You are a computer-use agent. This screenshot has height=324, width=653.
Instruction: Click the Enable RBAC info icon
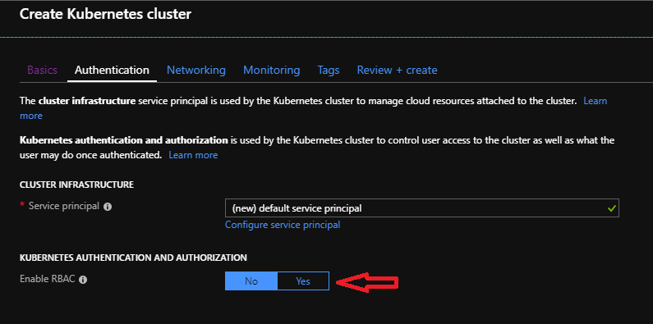point(83,280)
